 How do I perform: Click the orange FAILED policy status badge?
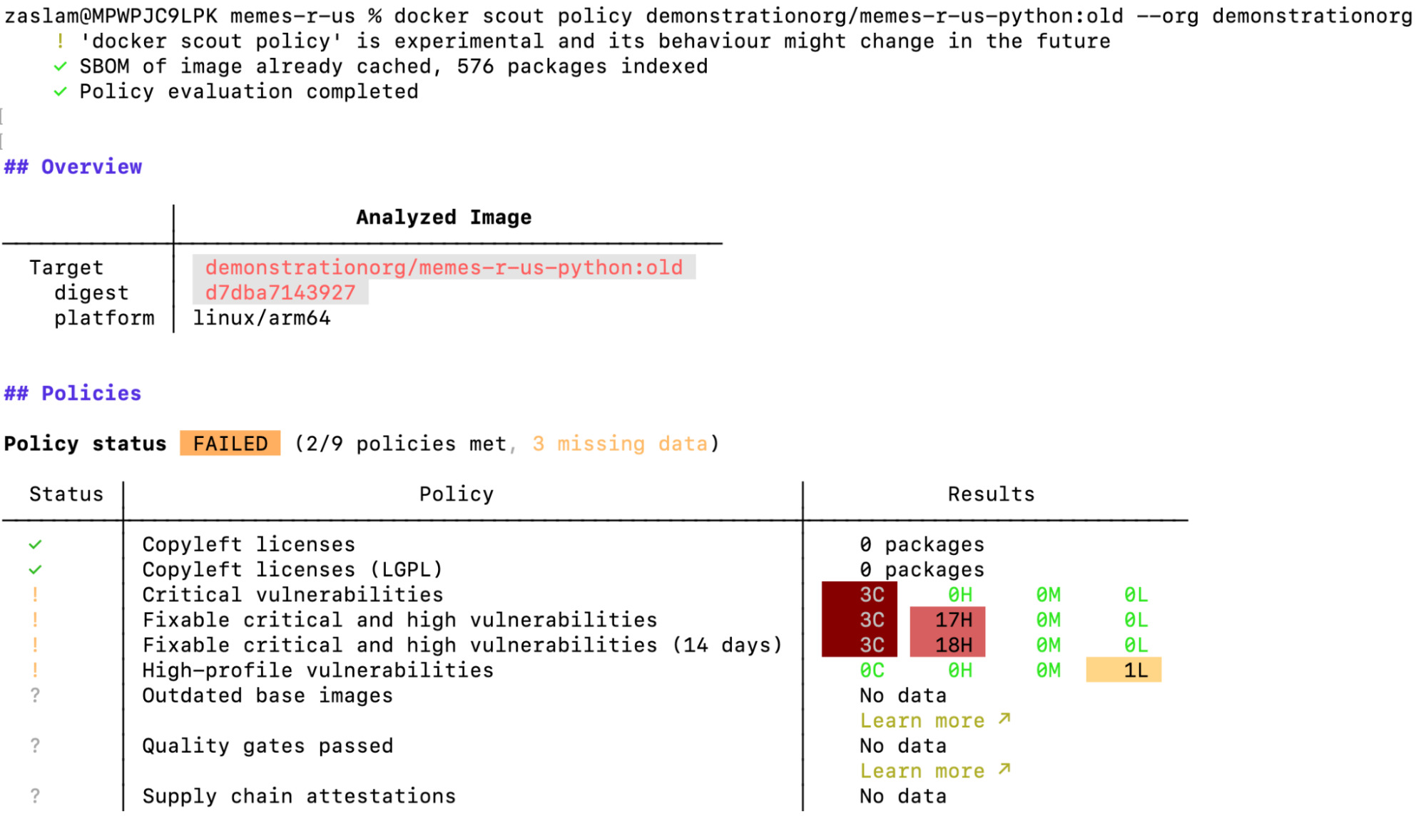pyautogui.click(x=230, y=444)
